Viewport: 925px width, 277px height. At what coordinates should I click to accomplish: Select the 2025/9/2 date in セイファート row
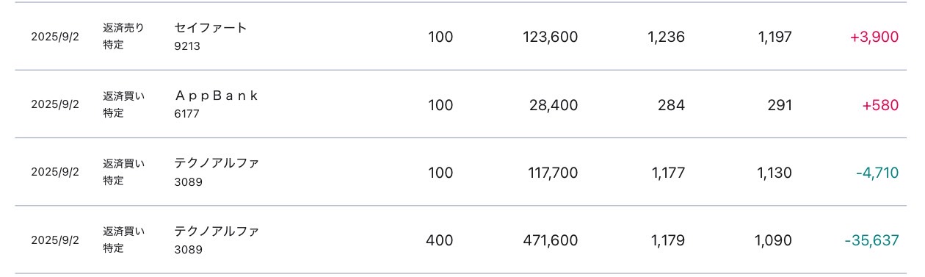coord(55,37)
